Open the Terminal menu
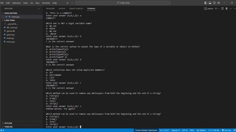This screenshot has width=236, height=132. click(x=46, y=3)
